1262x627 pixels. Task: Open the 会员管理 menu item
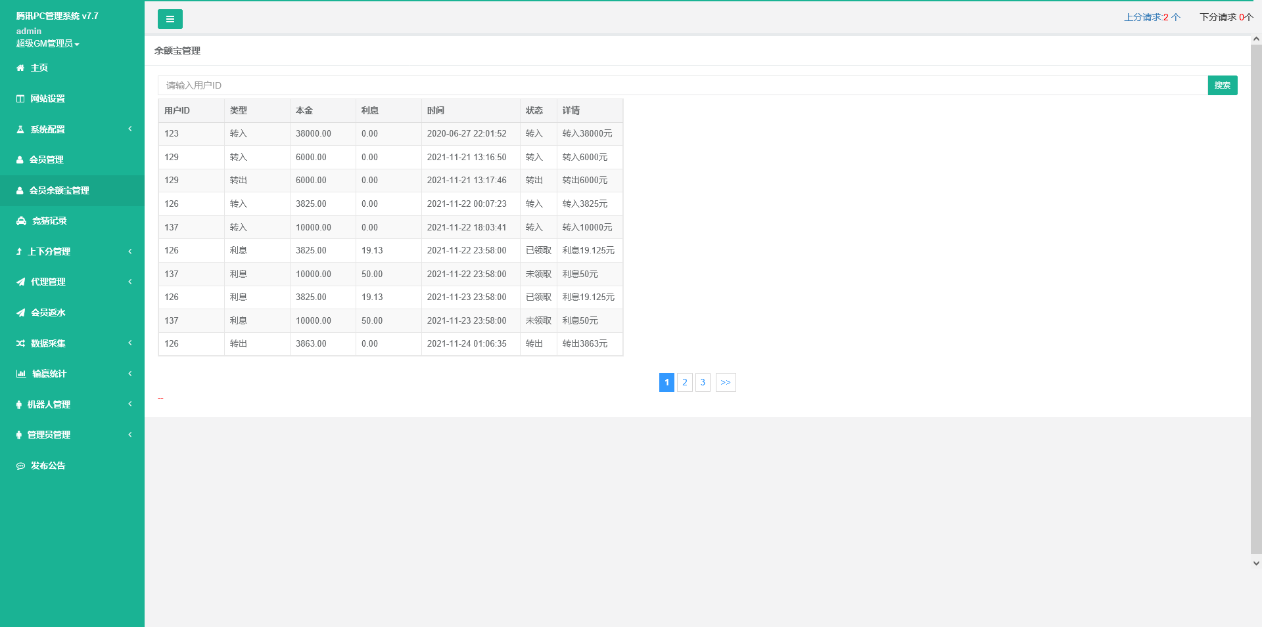tap(72, 160)
